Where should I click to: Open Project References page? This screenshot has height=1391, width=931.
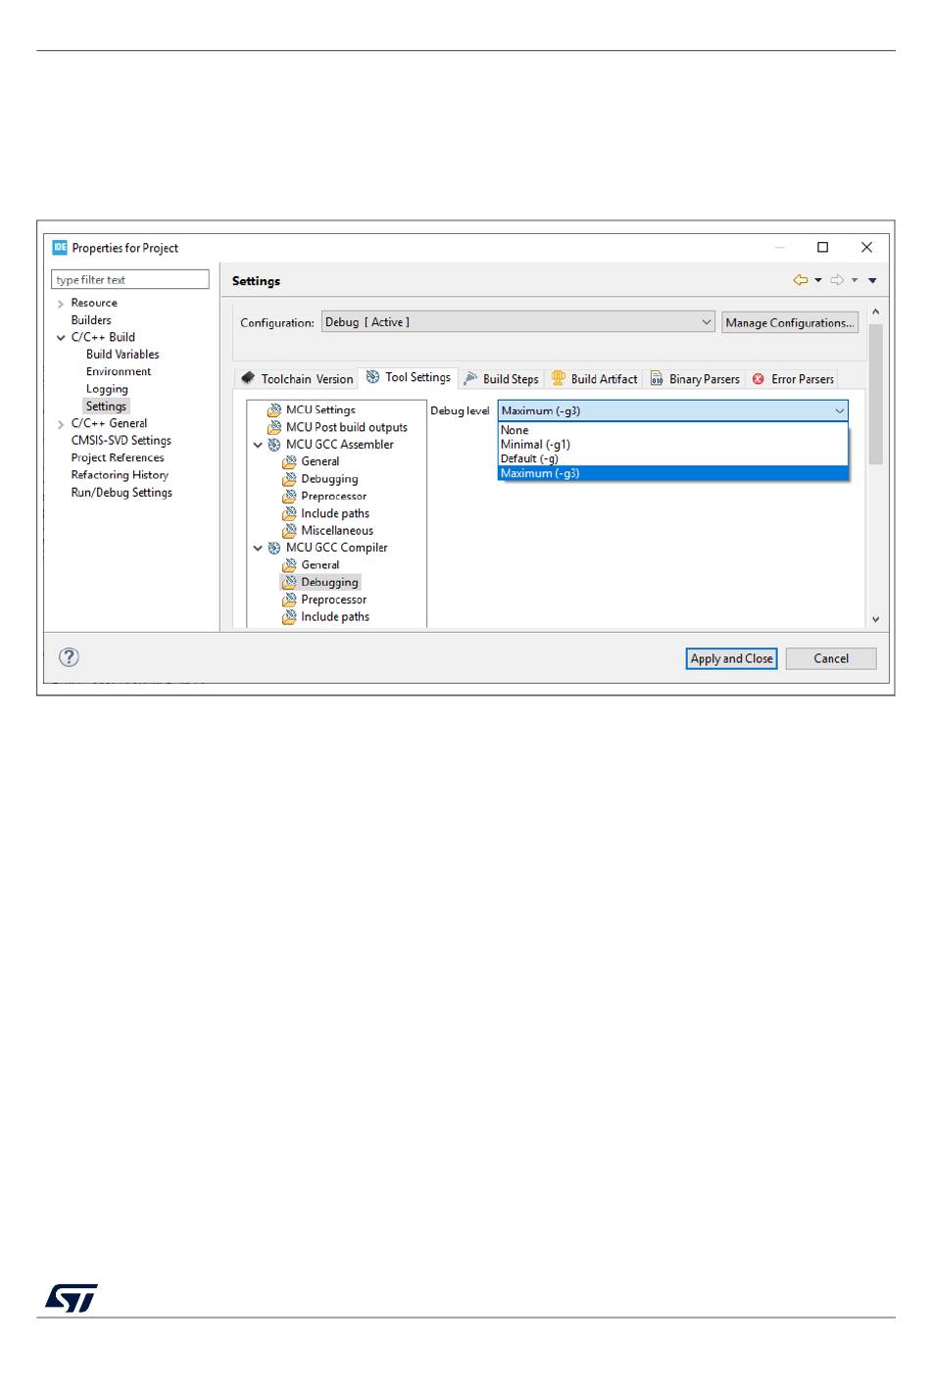(118, 457)
